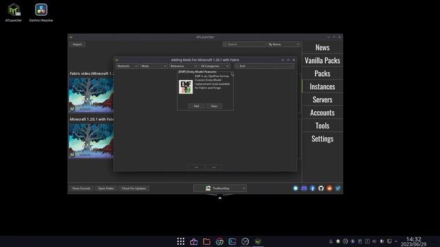
Task: Open the Modrinth platform dropdown
Action: pos(126,66)
